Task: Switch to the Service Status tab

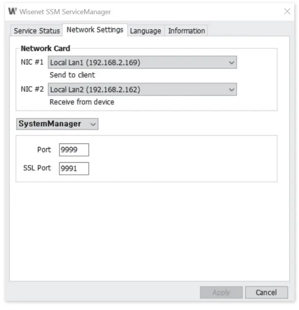Action: point(37,31)
